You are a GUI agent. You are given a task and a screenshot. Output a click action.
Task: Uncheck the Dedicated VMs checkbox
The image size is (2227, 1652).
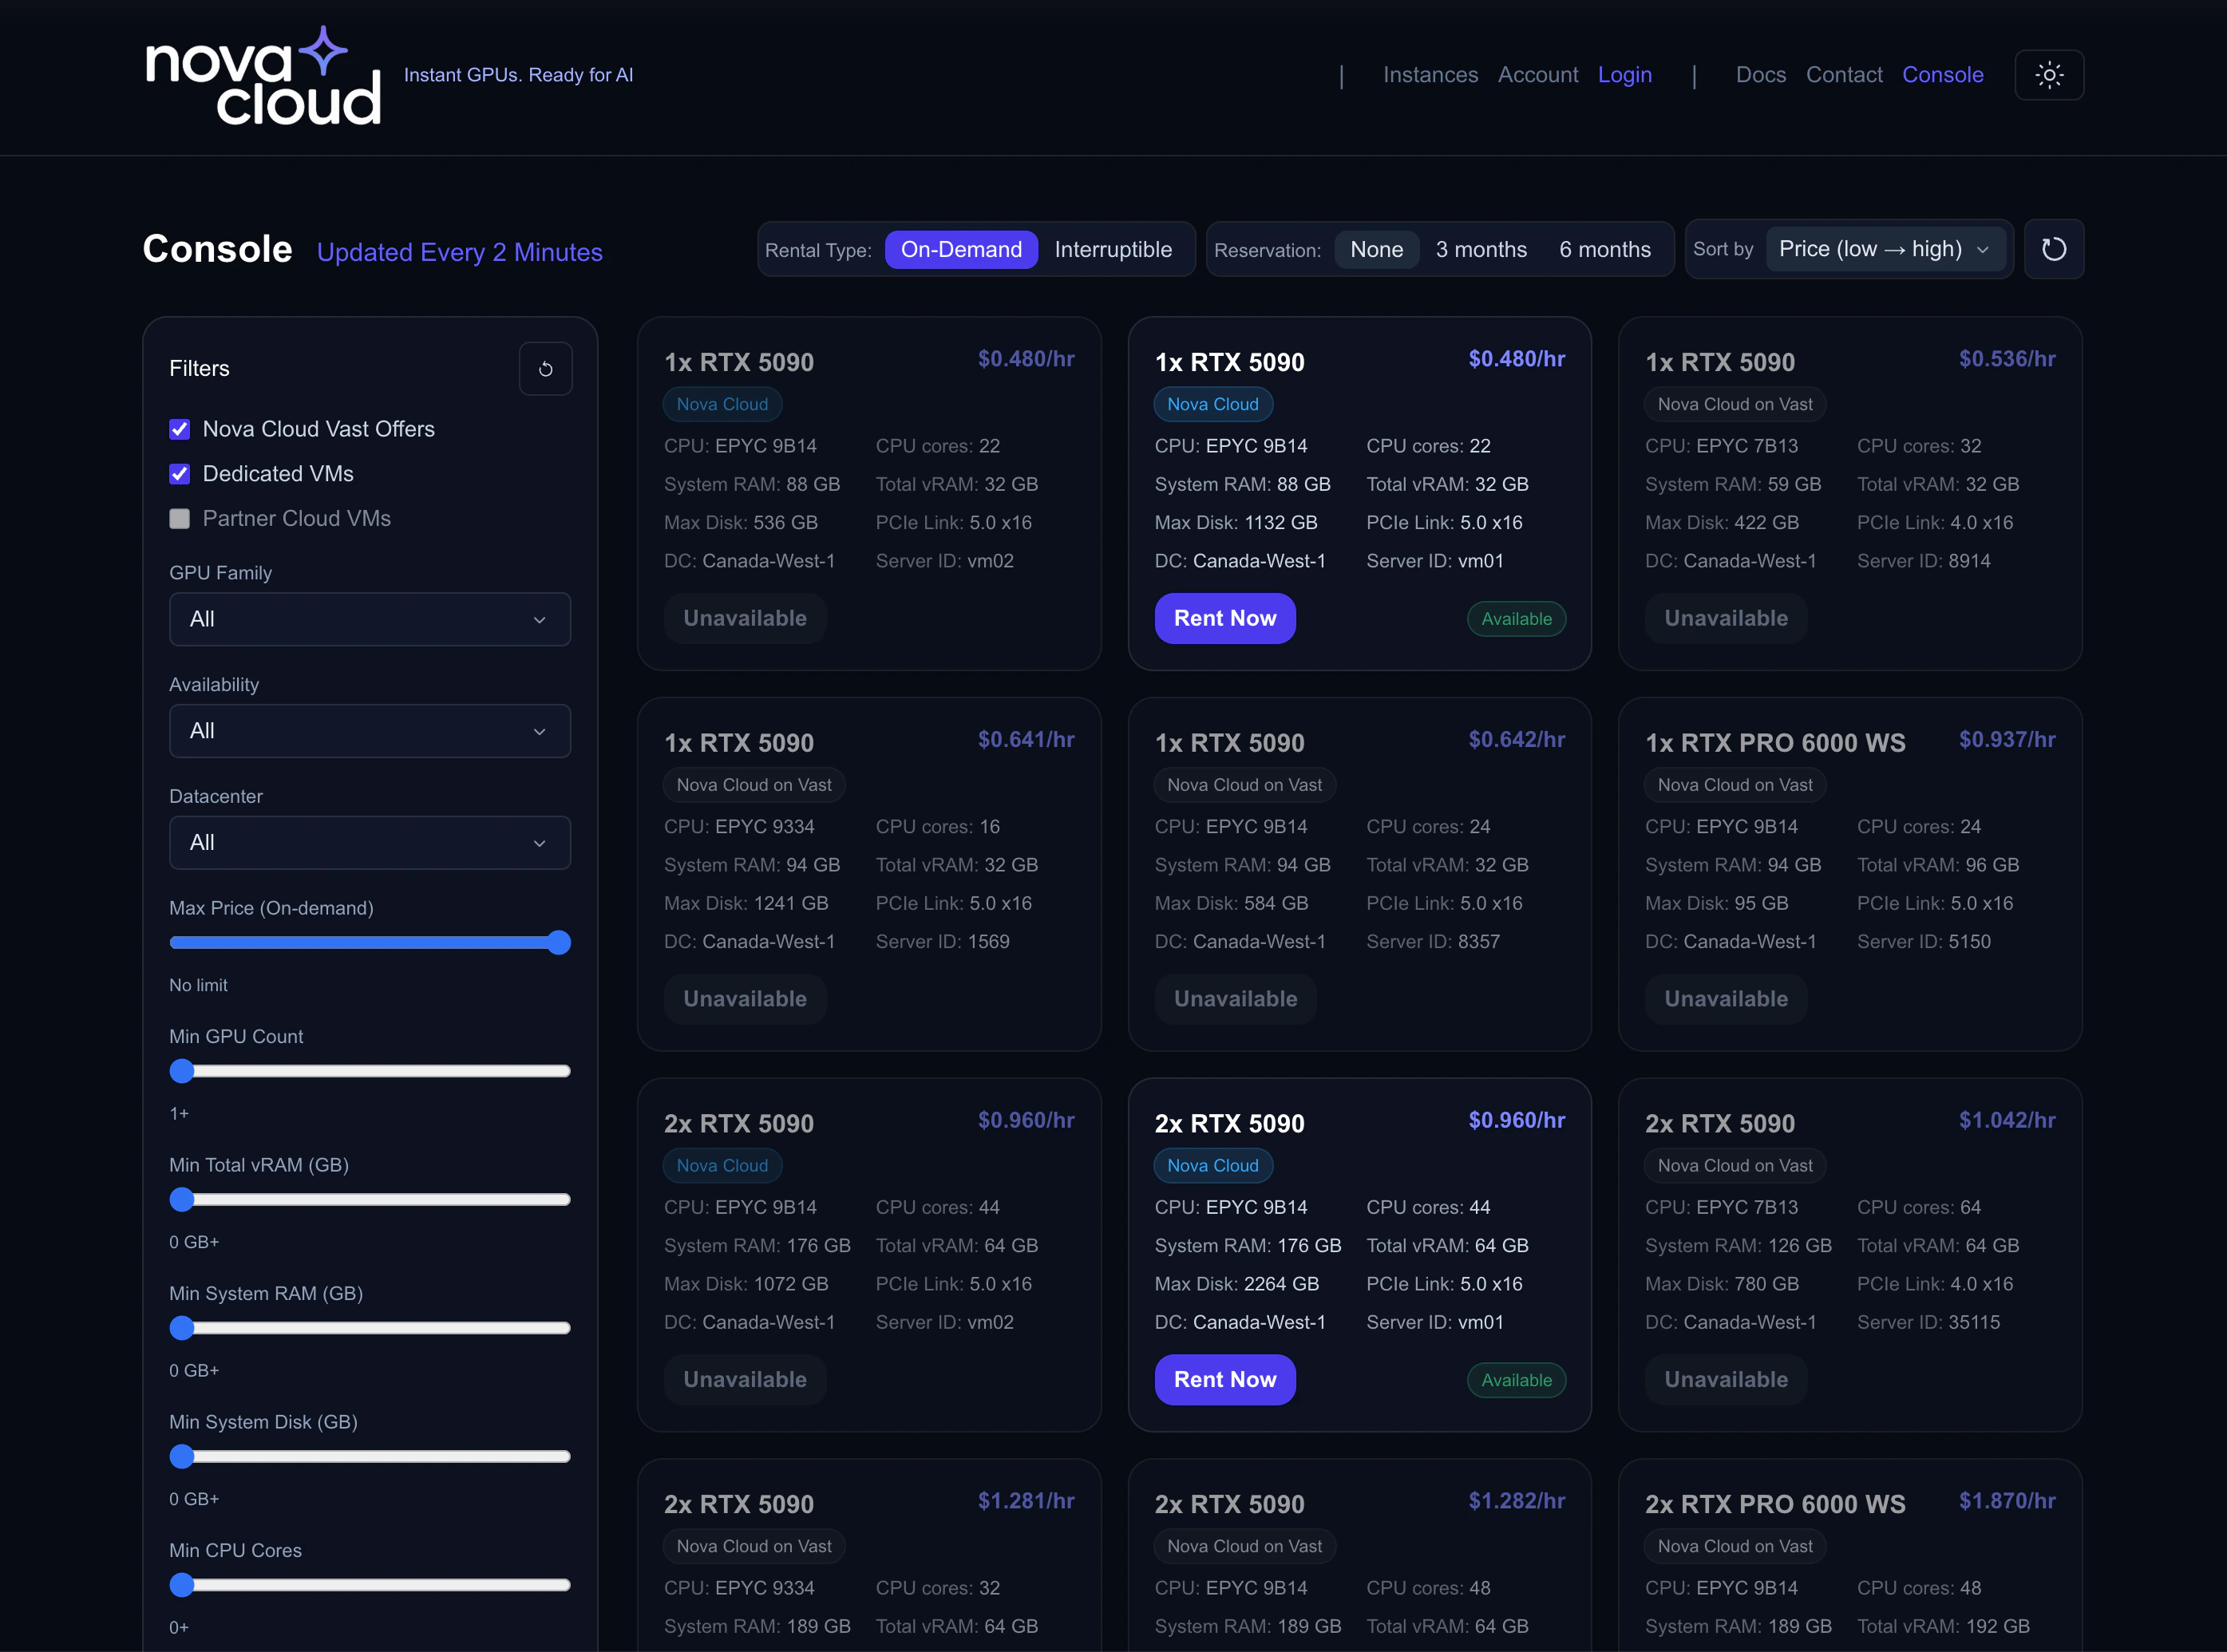[180, 474]
